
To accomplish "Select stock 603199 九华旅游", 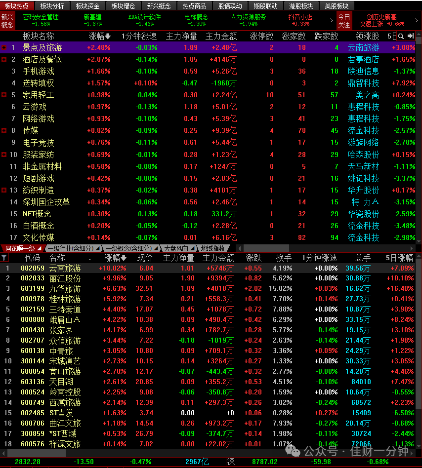I will click(208, 289).
